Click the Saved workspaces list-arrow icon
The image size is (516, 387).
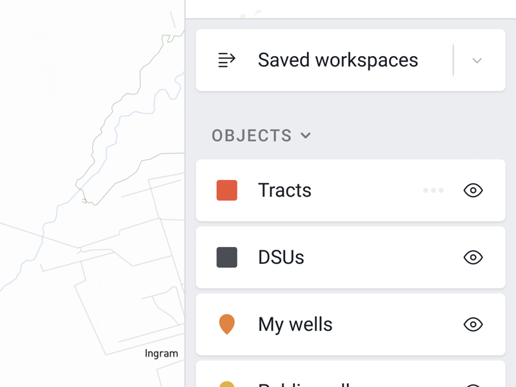point(227,60)
